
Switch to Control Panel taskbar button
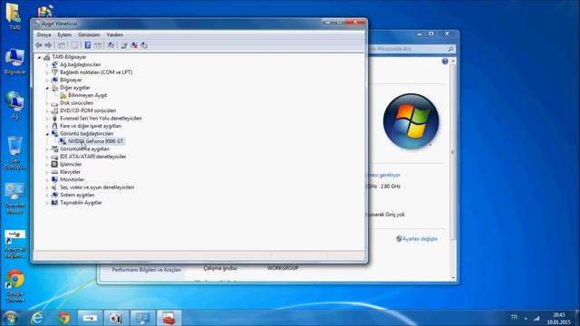[143, 318]
